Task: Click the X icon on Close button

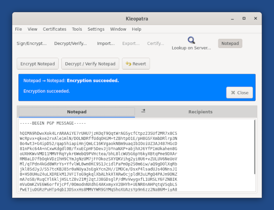Action: (x=233, y=92)
